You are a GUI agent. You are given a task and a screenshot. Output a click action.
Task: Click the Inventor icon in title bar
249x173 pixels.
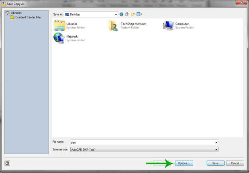(3, 4)
